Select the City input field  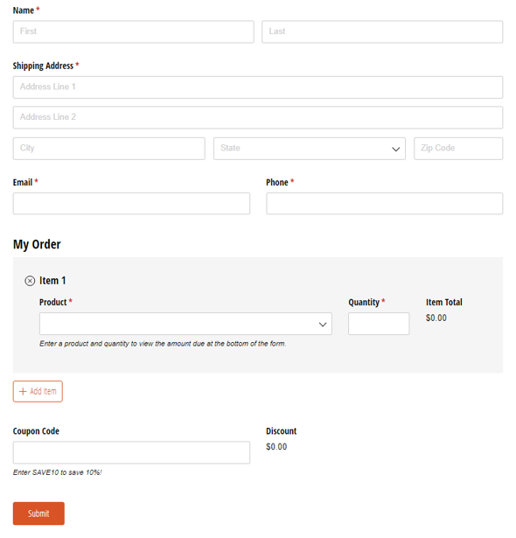[x=109, y=149]
